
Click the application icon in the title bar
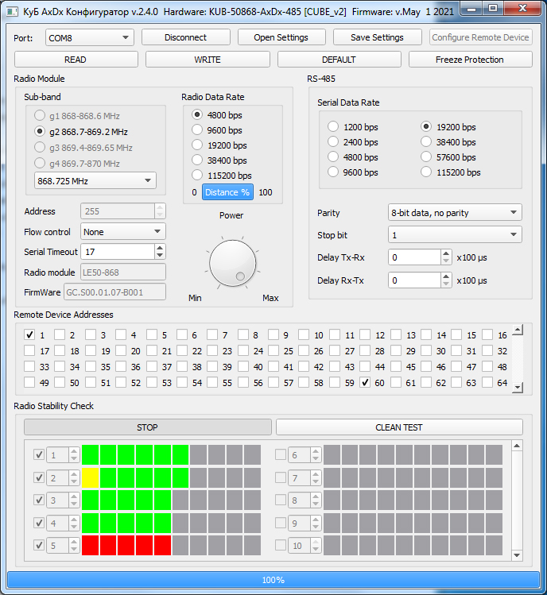pyautogui.click(x=12, y=12)
